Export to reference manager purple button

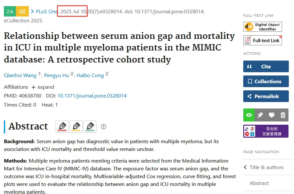pos(266,131)
